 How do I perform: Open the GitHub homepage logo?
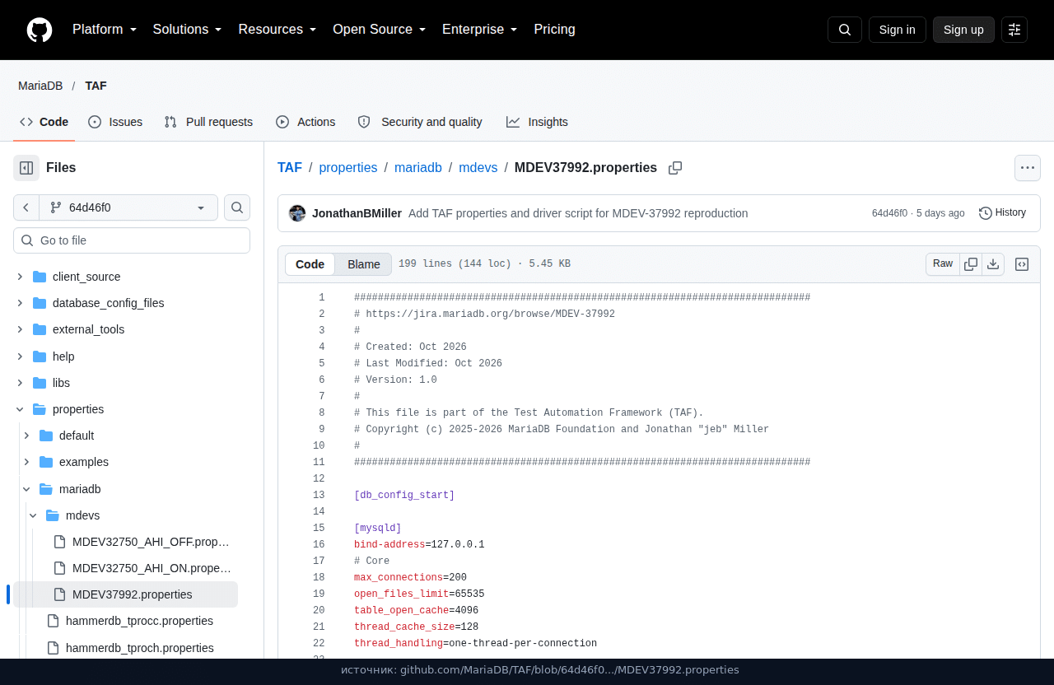click(40, 30)
